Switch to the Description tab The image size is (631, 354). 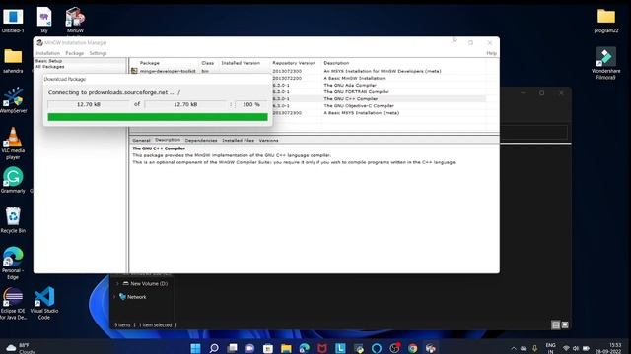[x=168, y=140]
